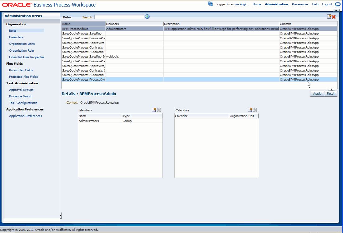The width and height of the screenshot is (343, 233).
Task: Open the Application Preferences link
Action: click(x=26, y=116)
